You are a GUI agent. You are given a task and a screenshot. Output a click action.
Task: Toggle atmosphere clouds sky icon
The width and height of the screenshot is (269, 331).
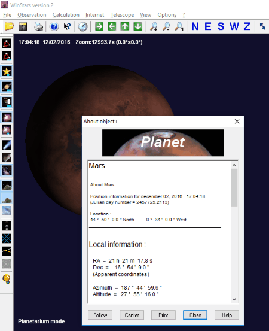(7, 211)
